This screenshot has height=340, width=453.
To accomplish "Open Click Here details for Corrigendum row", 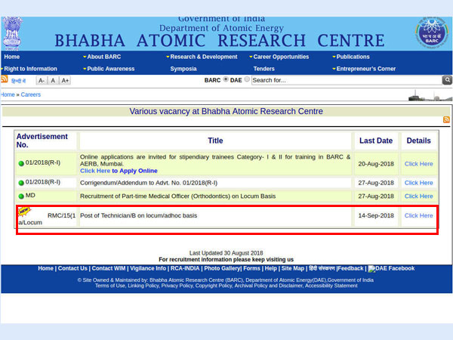I will (x=418, y=183).
